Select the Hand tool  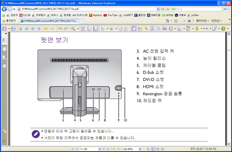coord(134,29)
